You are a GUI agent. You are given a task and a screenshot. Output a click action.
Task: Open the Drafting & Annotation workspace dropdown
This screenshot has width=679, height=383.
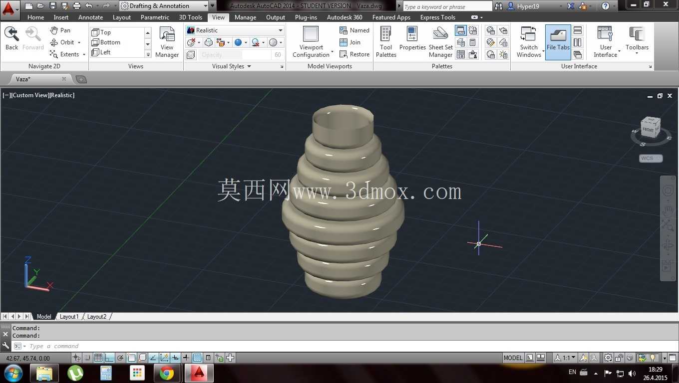[164, 6]
